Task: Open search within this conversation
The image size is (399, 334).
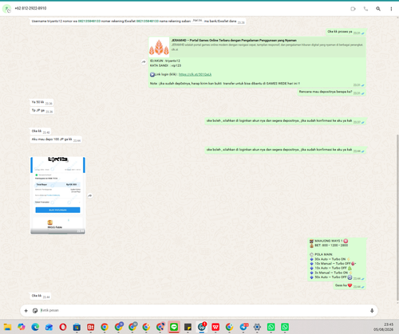Action: (378, 9)
